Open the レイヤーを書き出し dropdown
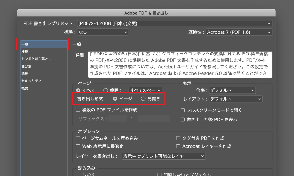The height and width of the screenshot is (176, 294). coord(164,156)
